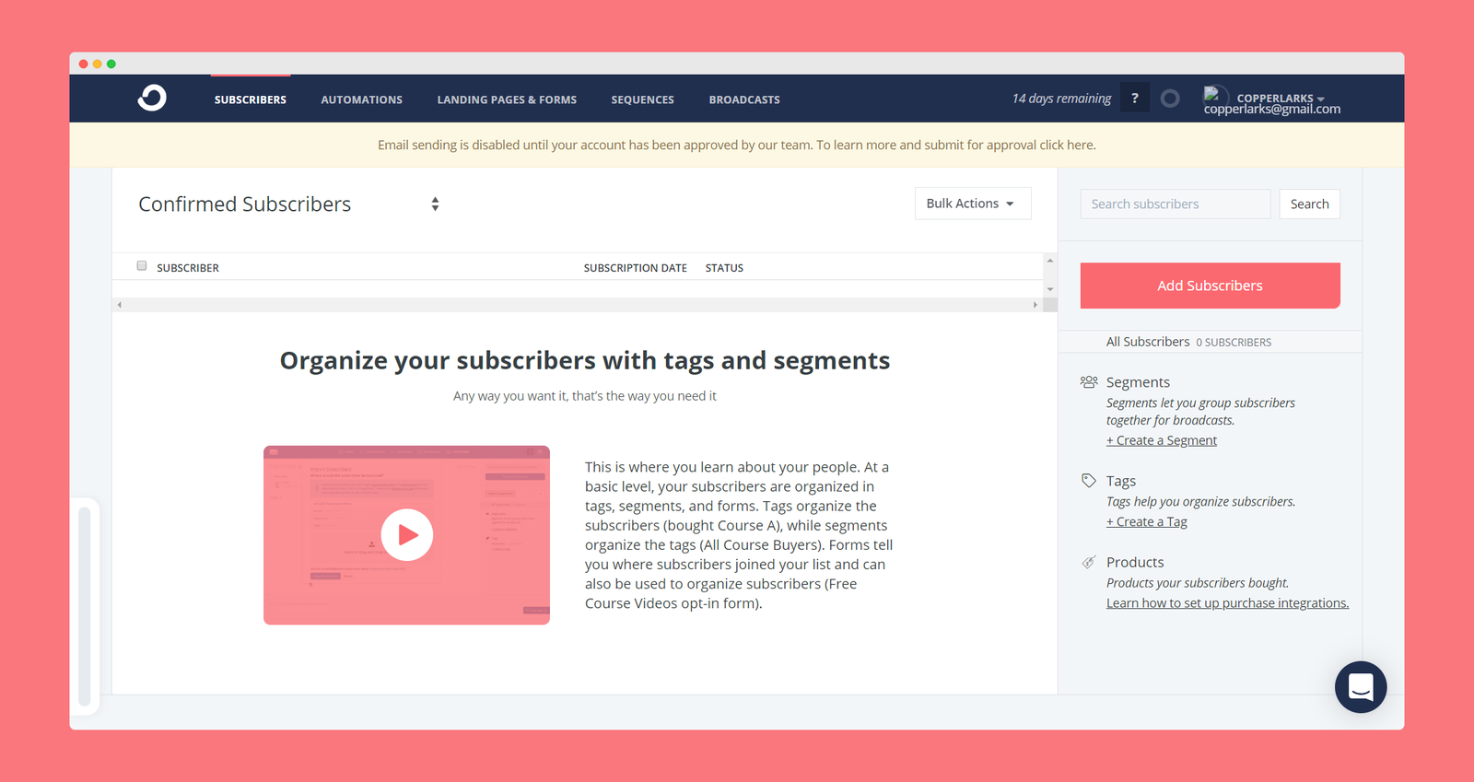1474x782 pixels.
Task: Click the Tags heading
Action: (1121, 481)
